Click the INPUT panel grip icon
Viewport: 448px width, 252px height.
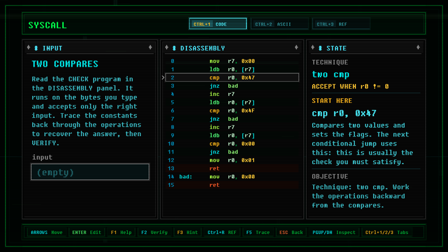point(36,48)
